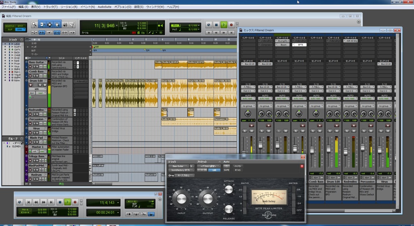Click the MIDI 2-09 region on Trilogy Bass
414x226 pixels.
point(106,158)
